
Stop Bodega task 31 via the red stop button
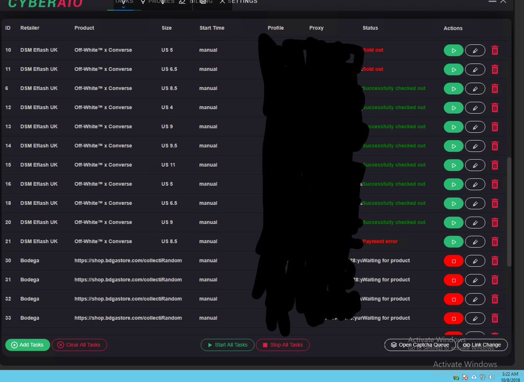tap(453, 280)
